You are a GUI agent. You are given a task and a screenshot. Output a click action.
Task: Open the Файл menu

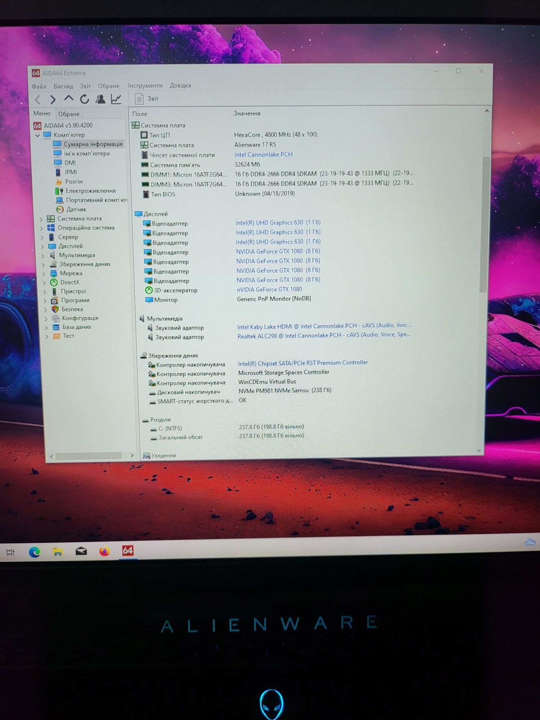coord(39,86)
